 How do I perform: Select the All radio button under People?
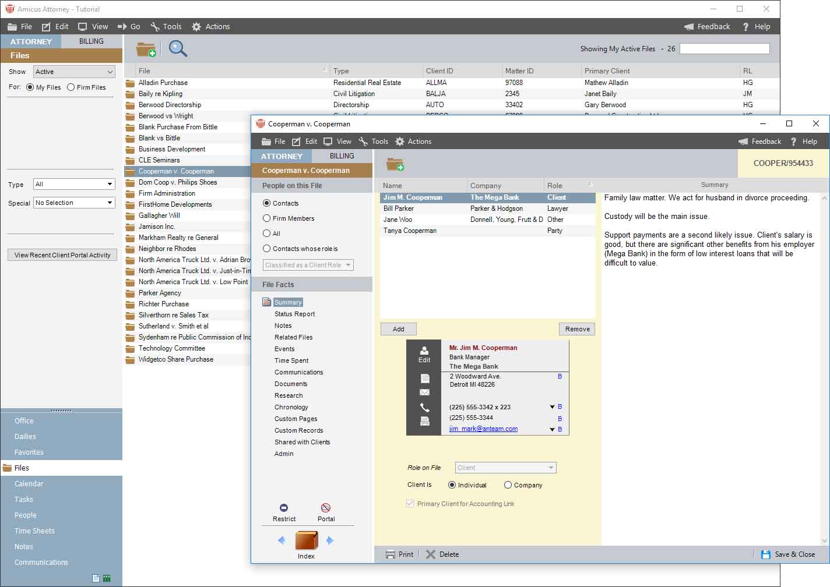pos(266,234)
